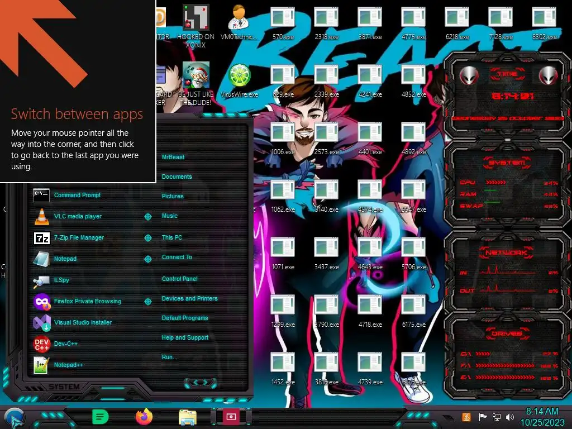Select the 629.exe desktop file

283,80
